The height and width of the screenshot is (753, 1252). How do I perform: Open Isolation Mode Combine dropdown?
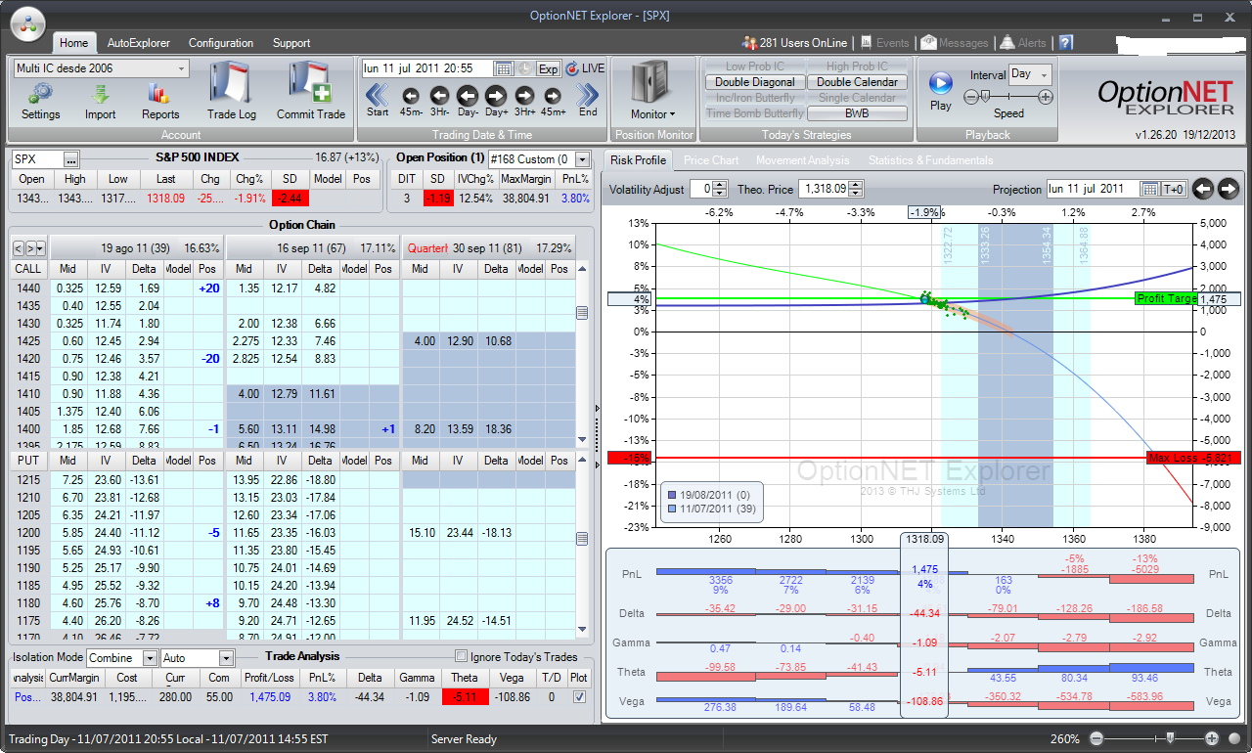coord(149,658)
